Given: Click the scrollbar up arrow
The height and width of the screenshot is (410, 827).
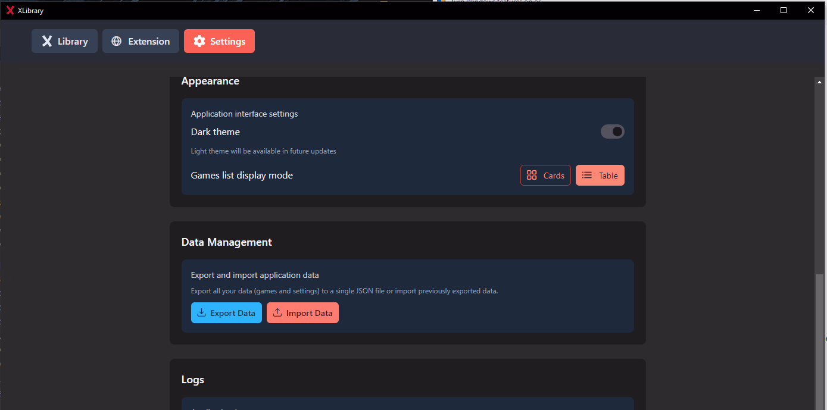Looking at the screenshot, I should pyautogui.click(x=819, y=82).
